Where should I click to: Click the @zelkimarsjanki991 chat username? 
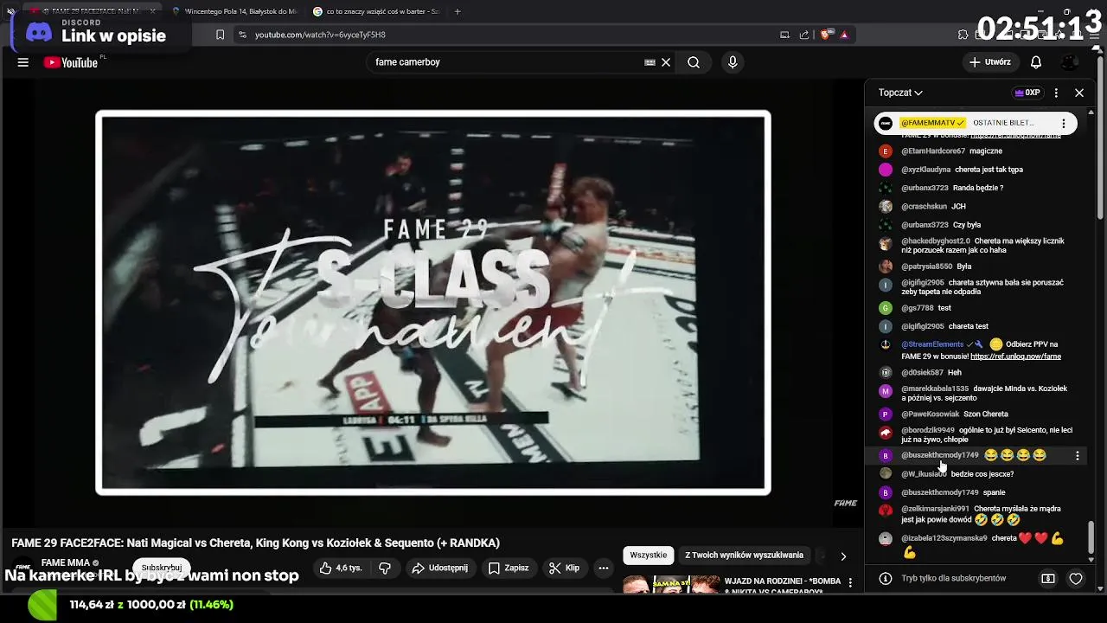tap(935, 509)
